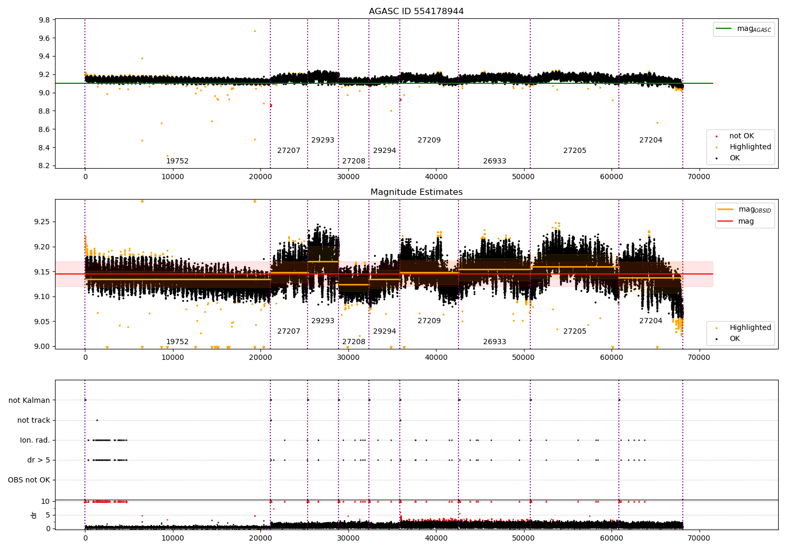Image resolution: width=786 pixels, height=550 pixels.
Task: Click obsid 29294 in Magnitude Estimates plot
Action: pos(385,332)
